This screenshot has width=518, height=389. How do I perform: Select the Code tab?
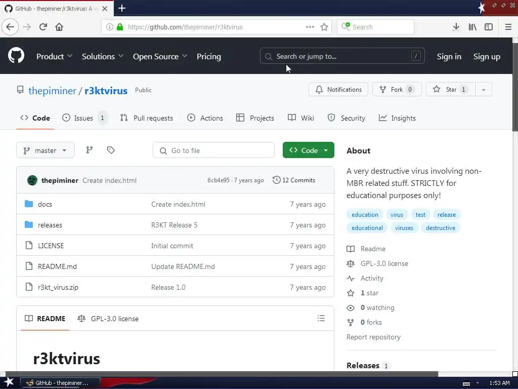[35, 118]
